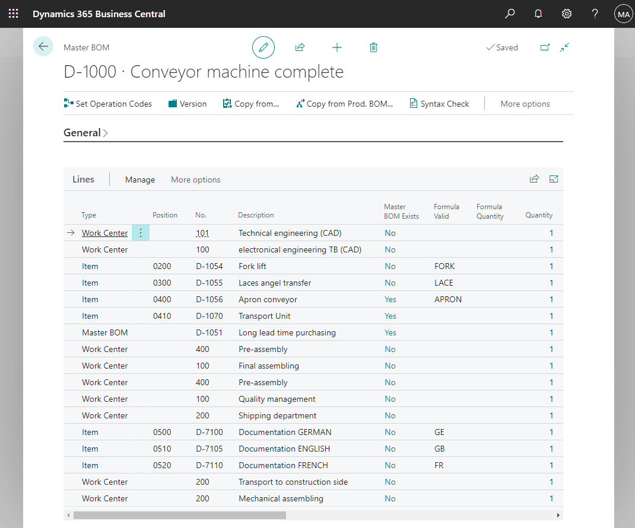The image size is (635, 528).
Task: Open the settings gear menu
Action: point(567,14)
